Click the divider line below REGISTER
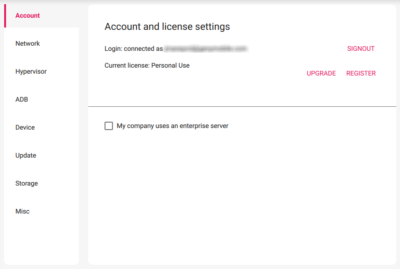Screen dimensions: 400x269 [x=242, y=106]
